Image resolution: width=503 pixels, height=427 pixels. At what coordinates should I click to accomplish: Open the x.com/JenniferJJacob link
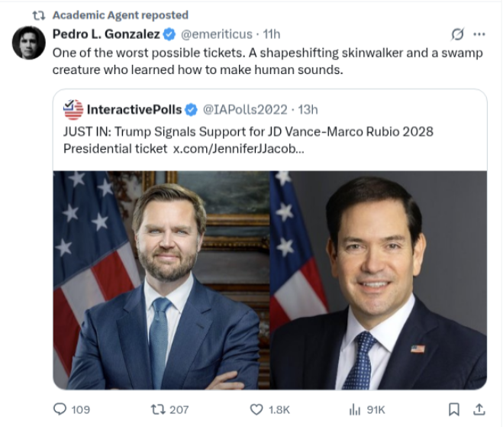[x=239, y=147]
